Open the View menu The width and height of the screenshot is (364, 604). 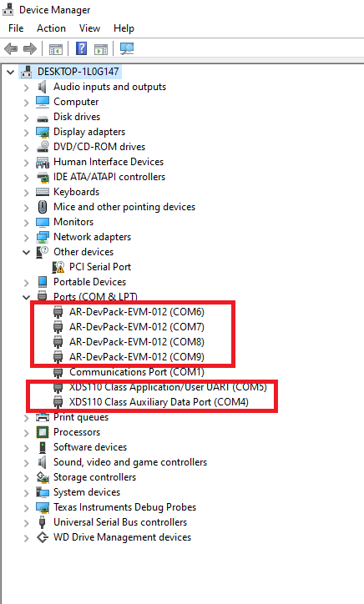89,28
